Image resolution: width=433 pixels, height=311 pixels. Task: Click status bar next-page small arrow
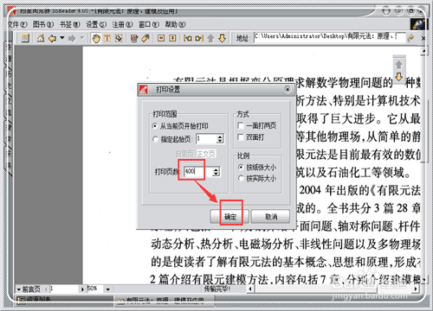[82, 289]
